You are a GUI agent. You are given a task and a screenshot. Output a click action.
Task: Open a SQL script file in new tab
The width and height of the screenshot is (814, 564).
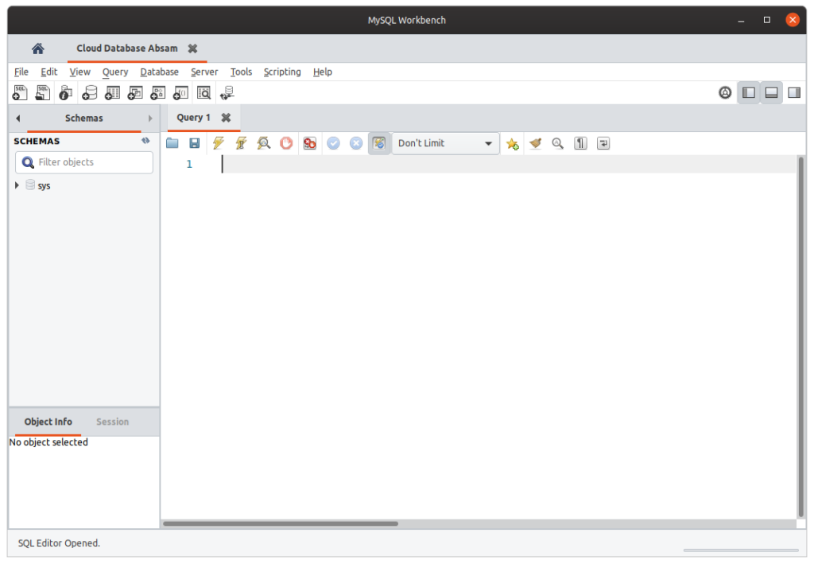click(x=42, y=92)
